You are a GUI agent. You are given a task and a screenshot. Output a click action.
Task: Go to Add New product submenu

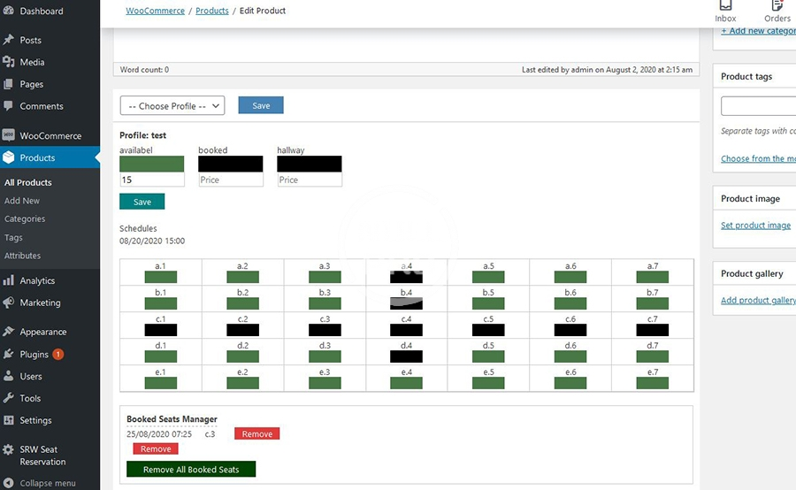coord(22,201)
